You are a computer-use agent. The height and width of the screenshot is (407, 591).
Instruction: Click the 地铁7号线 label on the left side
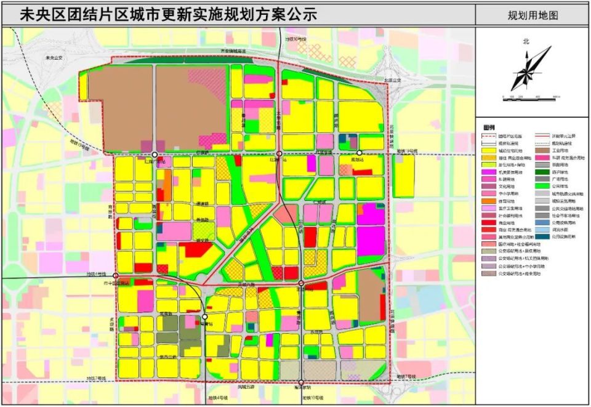point(96,378)
